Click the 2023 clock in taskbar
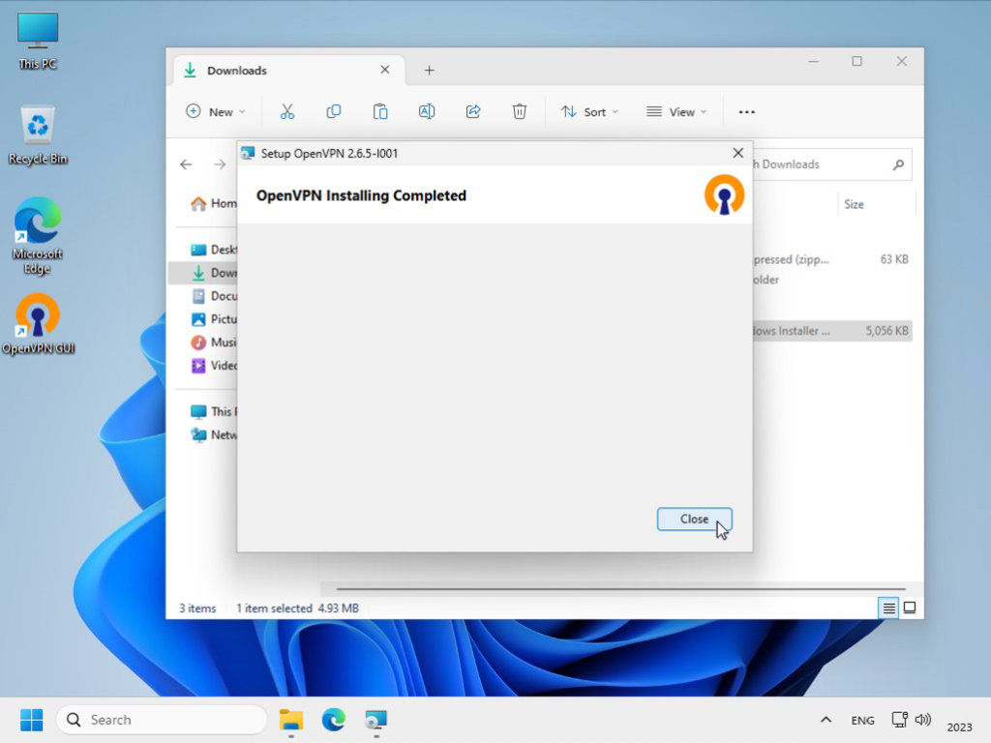Viewport: 991px width, 743px height. click(x=959, y=727)
